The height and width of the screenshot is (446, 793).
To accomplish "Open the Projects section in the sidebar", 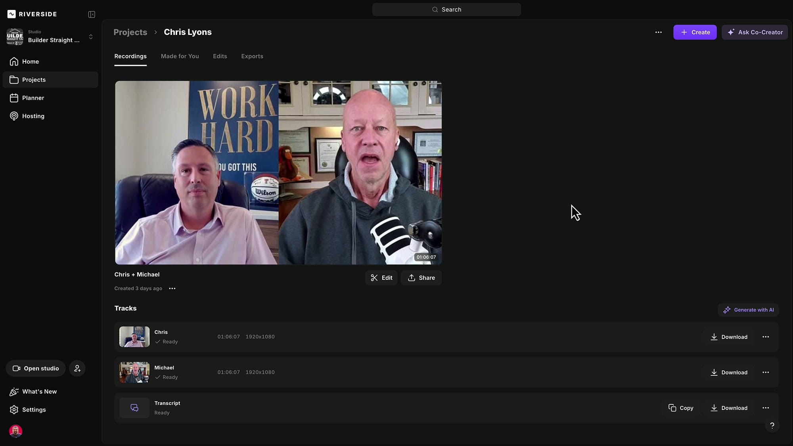I will pyautogui.click(x=34, y=79).
